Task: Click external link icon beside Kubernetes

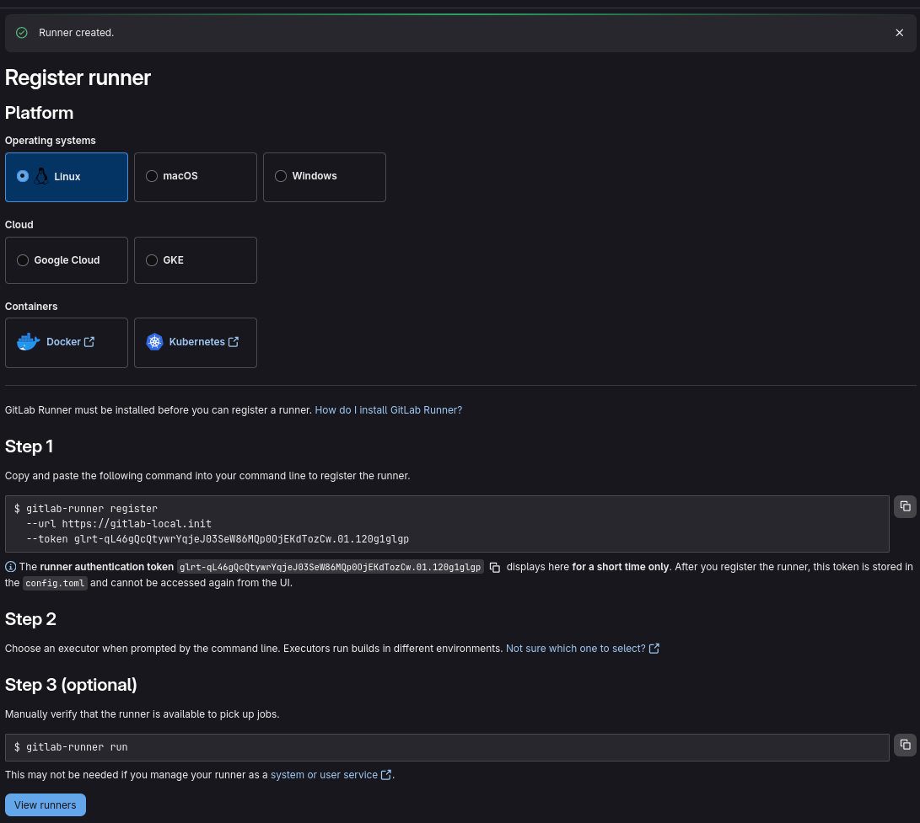Action: point(234,342)
